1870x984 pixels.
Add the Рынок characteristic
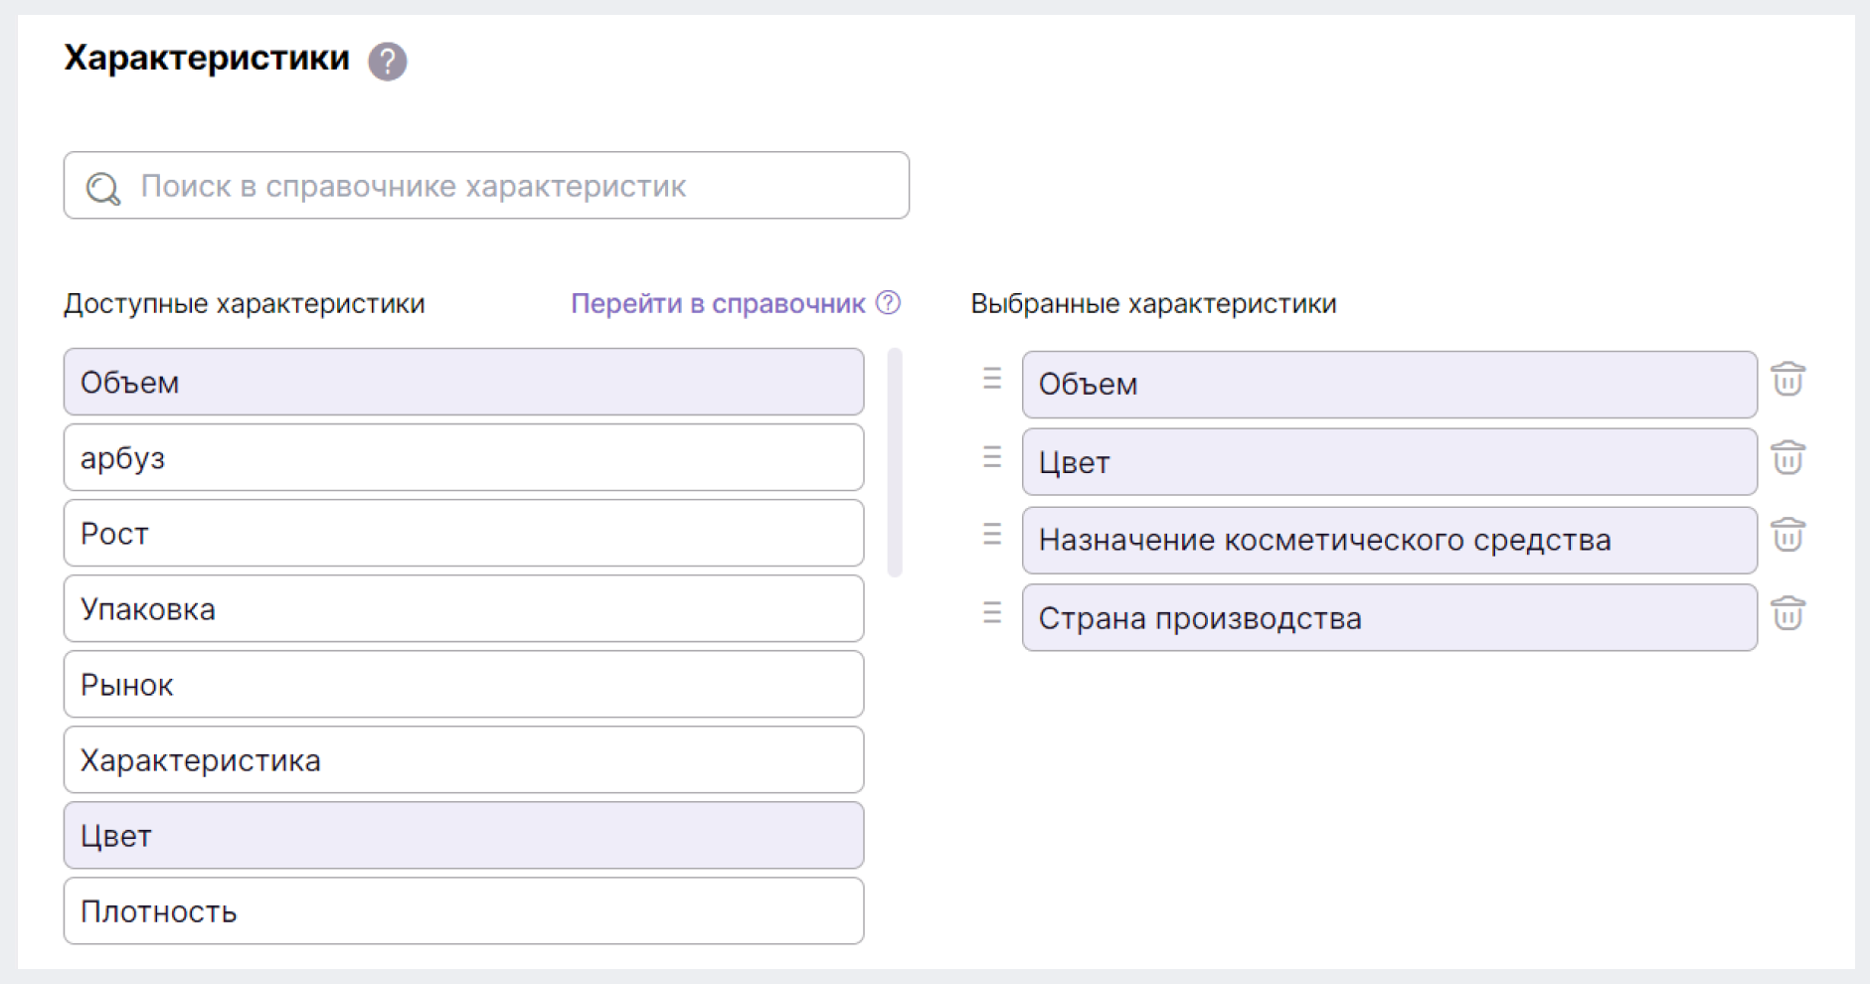click(x=463, y=684)
